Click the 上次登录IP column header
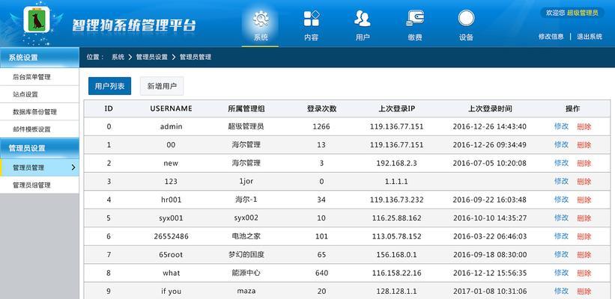This screenshot has width=615, height=299. 396,109
